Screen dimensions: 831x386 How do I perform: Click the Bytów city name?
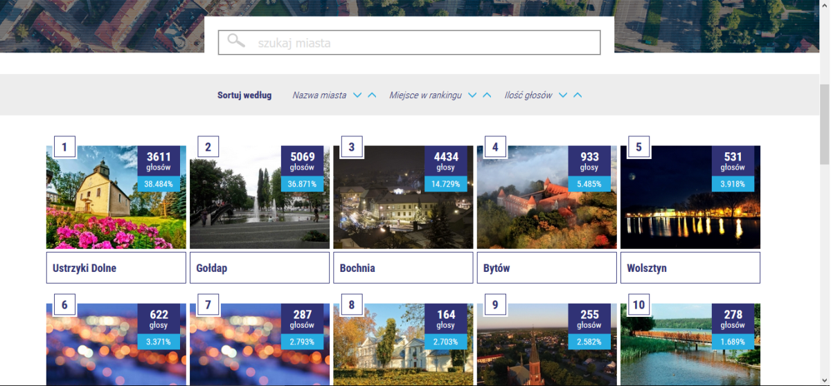click(x=497, y=268)
